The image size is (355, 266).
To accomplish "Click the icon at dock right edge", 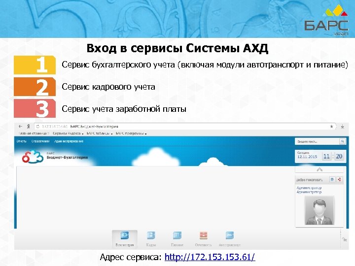I will click(x=345, y=239).
